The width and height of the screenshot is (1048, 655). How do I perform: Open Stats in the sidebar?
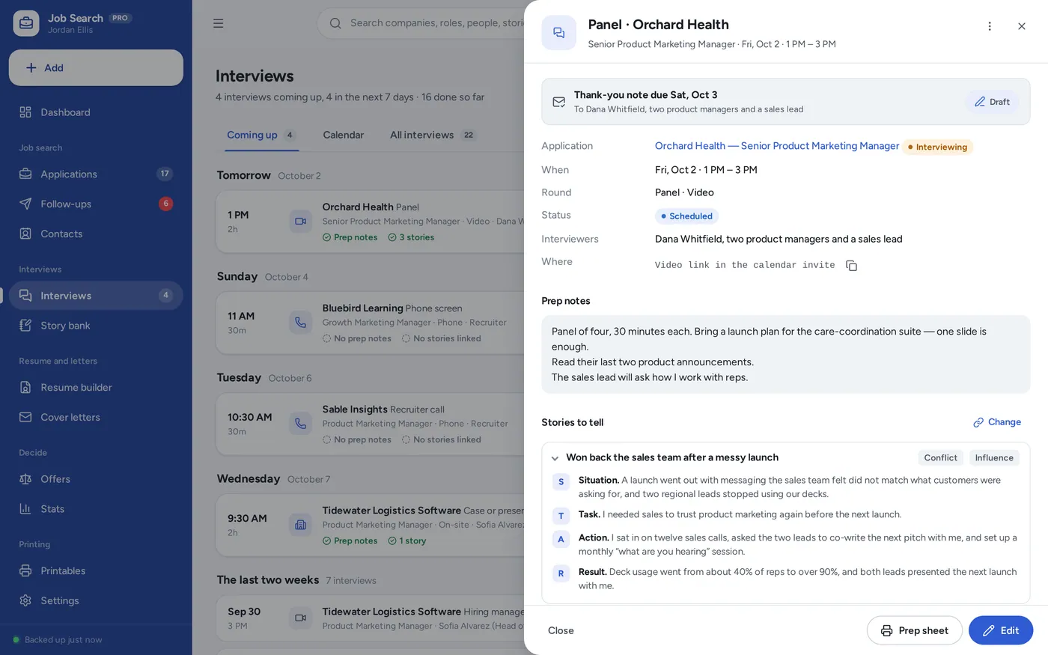96,509
